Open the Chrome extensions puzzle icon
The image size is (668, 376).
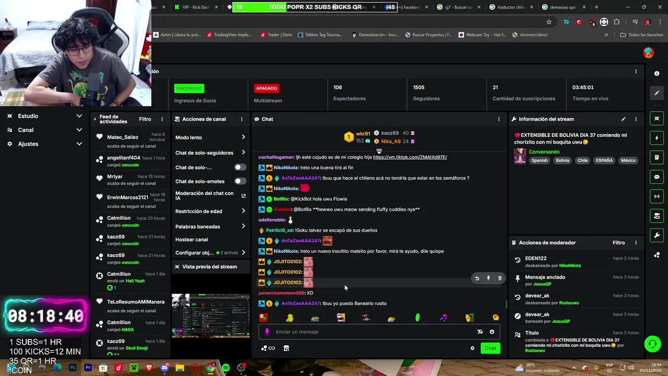click(616, 22)
